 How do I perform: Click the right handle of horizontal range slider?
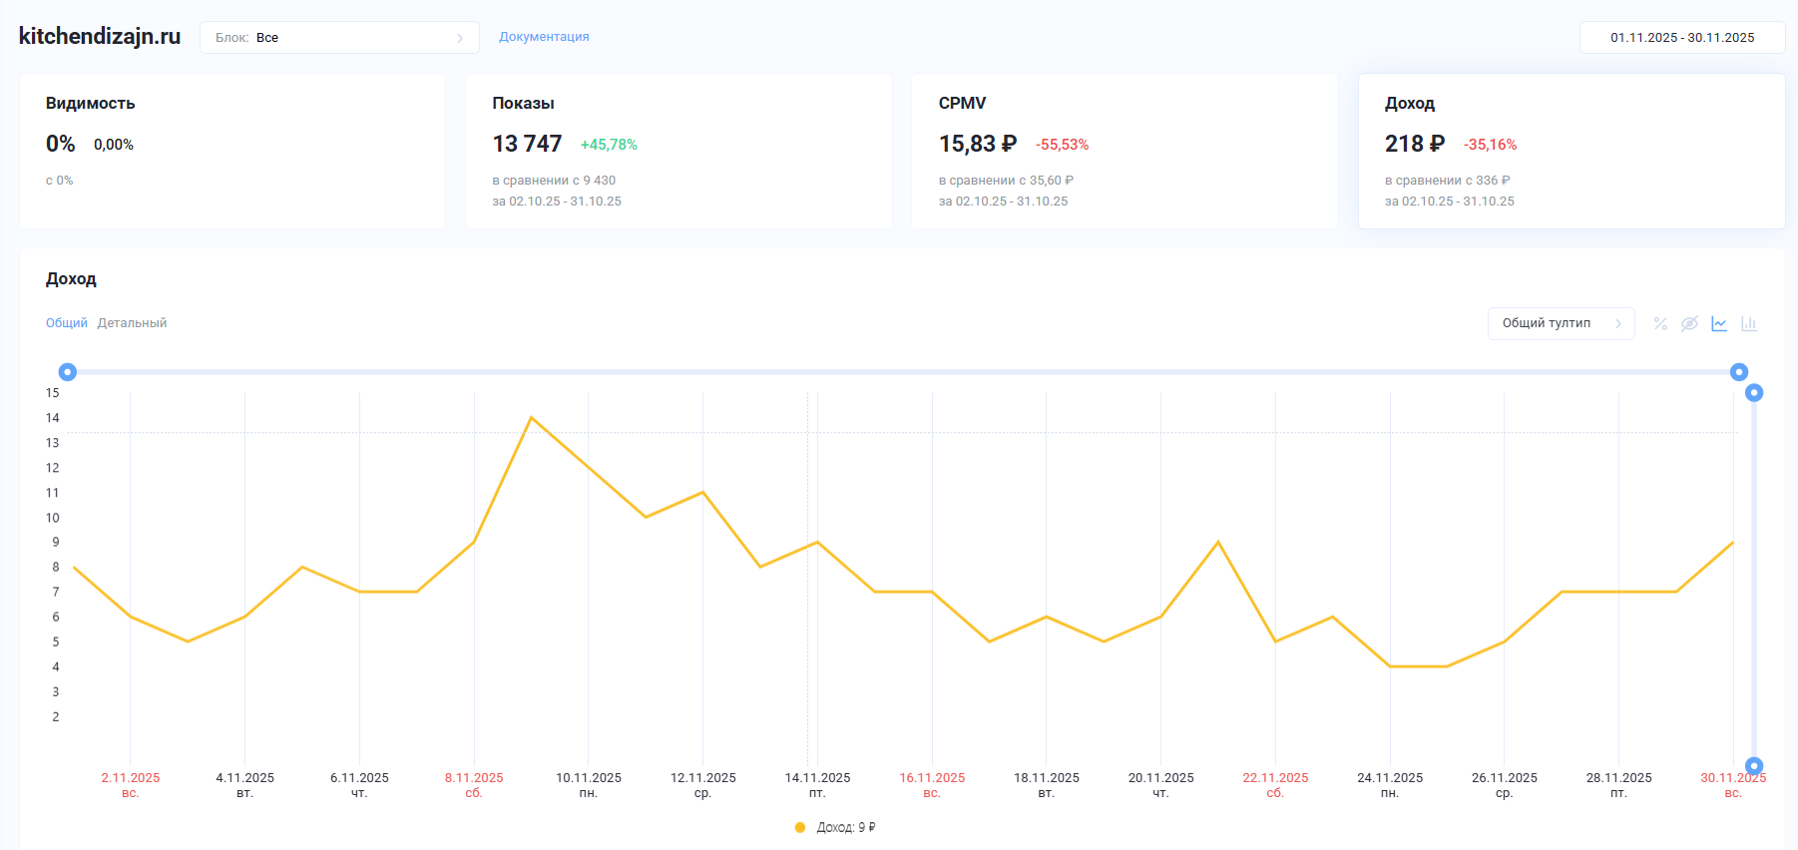coord(1739,372)
